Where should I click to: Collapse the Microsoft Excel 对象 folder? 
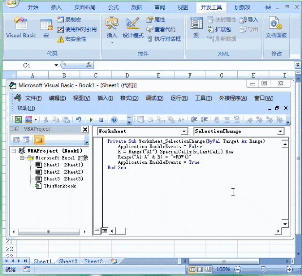[x=22, y=158]
